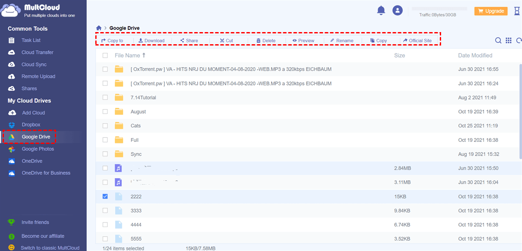Click Cut in toolbar

226,41
